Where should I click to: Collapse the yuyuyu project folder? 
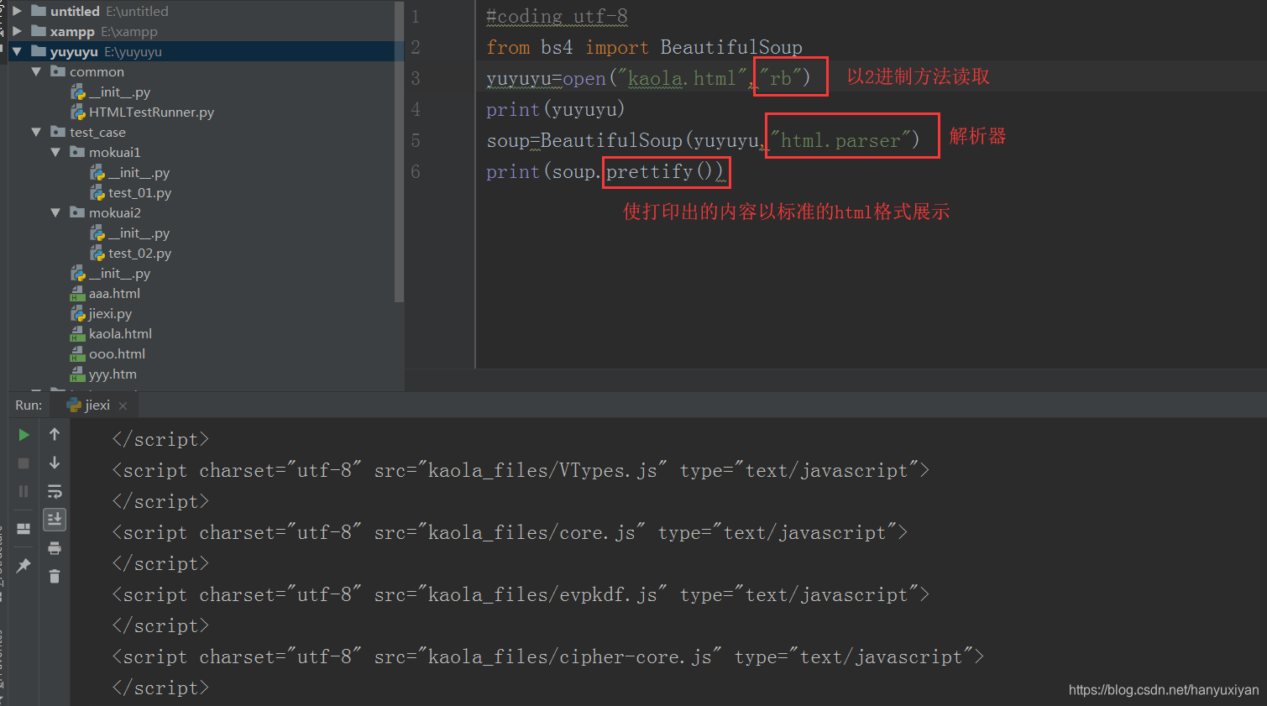[x=17, y=51]
